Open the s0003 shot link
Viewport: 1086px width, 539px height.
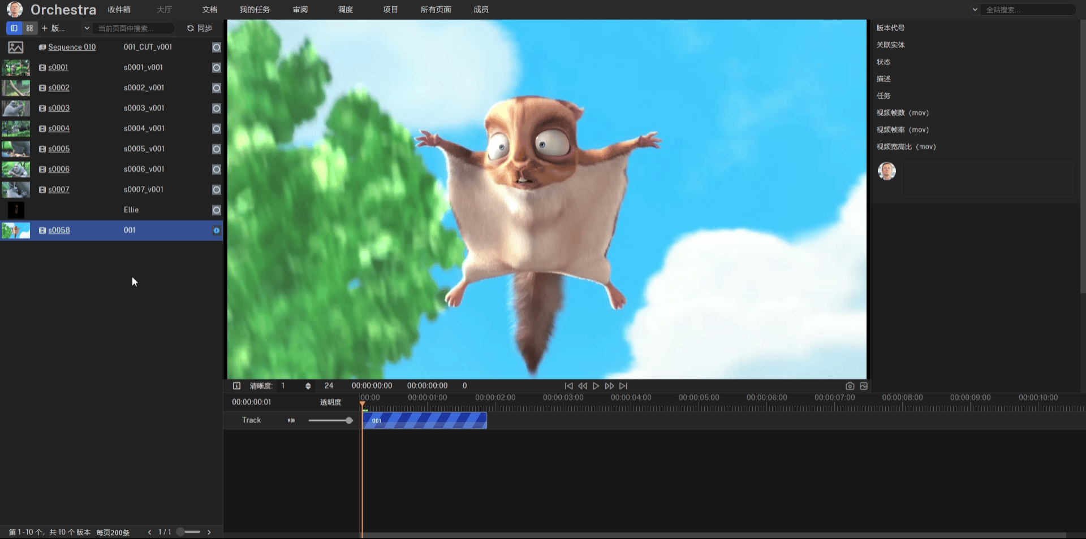click(59, 108)
